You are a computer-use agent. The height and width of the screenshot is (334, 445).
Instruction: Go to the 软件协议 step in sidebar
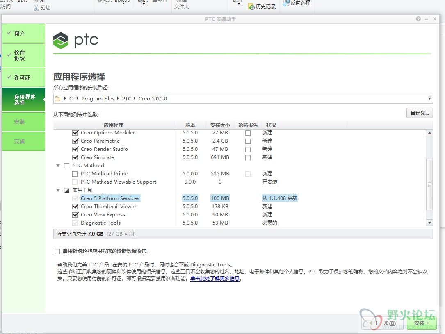23,55
